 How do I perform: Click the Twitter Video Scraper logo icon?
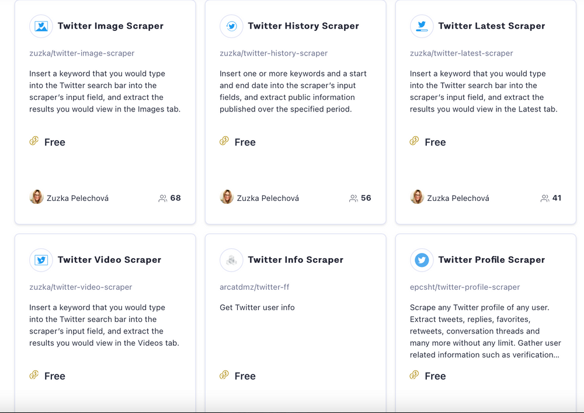tap(41, 260)
